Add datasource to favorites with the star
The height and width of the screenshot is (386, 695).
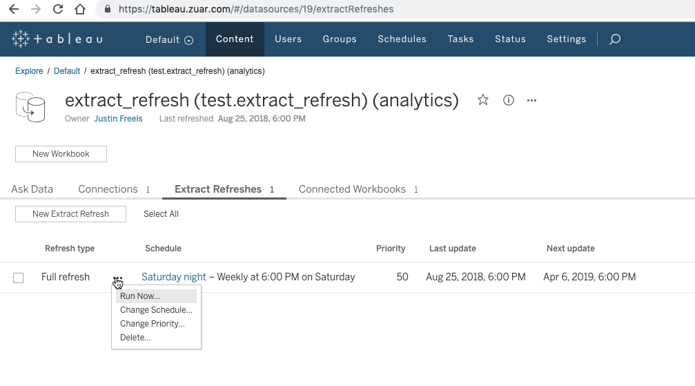483,100
